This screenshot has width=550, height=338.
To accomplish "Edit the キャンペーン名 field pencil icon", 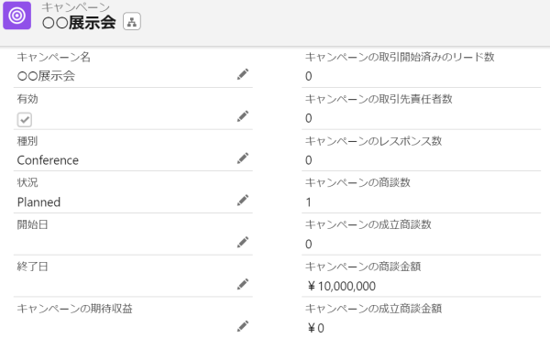I will [x=243, y=74].
